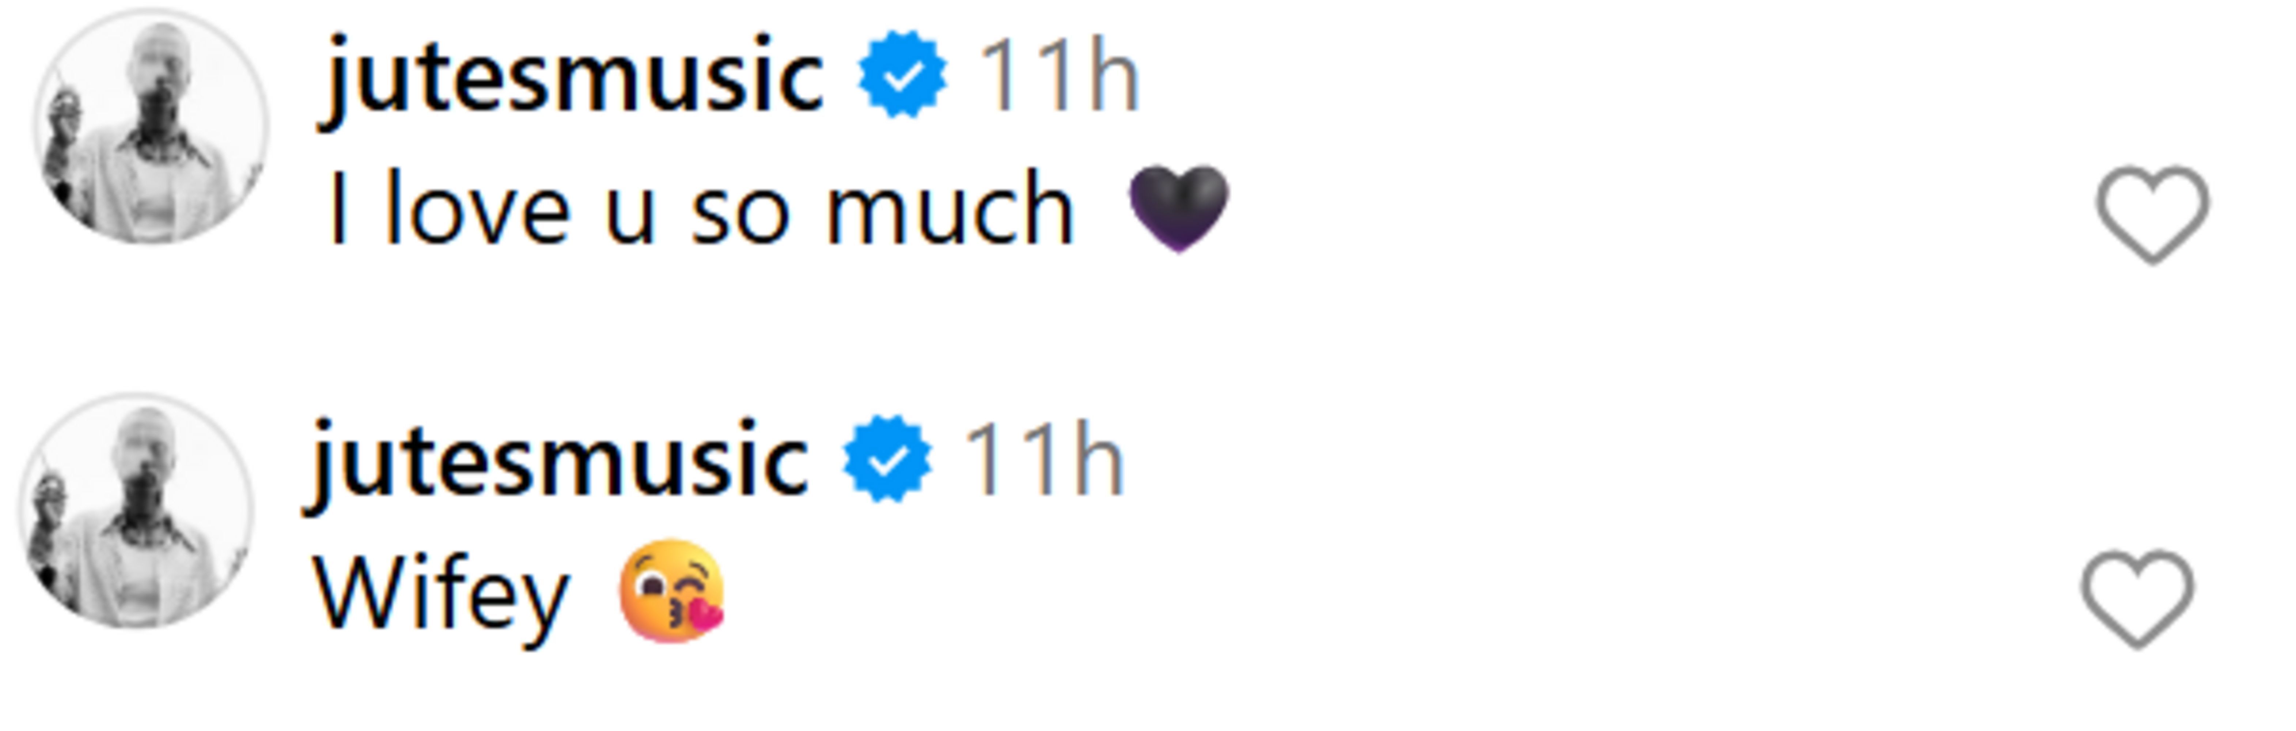This screenshot has width=2296, height=731.
Task: Open jutesmusic avatar next to Wifey comment
Action: 136,511
